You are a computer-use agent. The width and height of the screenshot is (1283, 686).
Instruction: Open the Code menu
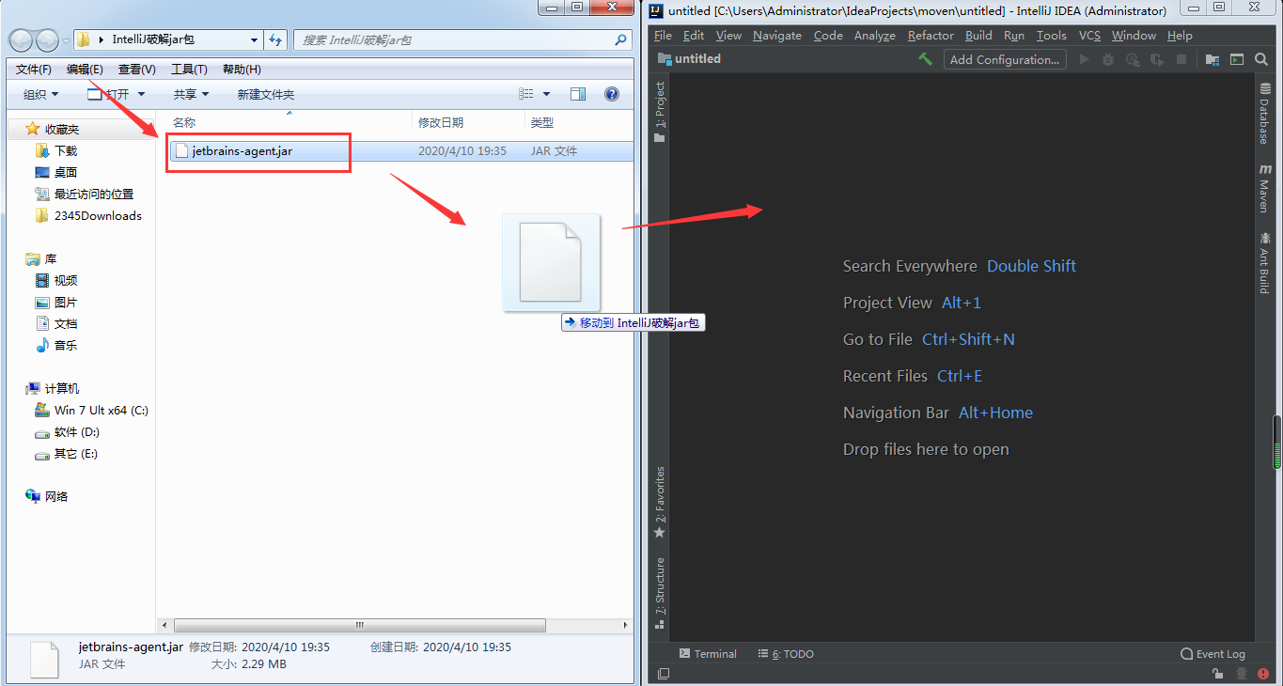pos(828,36)
